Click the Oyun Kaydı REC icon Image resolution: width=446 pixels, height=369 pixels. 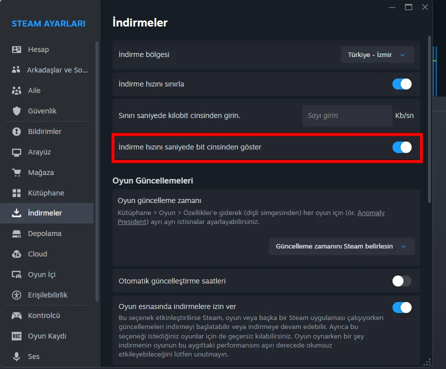click(16, 336)
